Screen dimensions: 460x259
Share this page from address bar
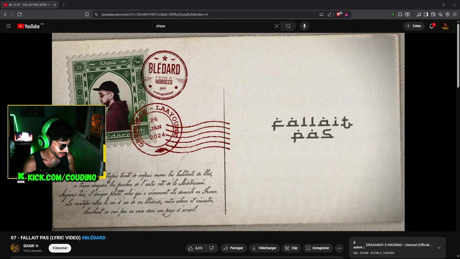pos(330,14)
